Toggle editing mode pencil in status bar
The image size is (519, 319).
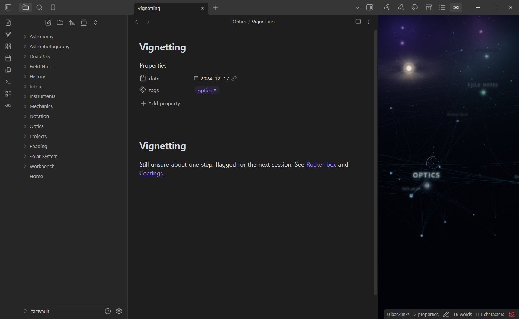(x=446, y=314)
